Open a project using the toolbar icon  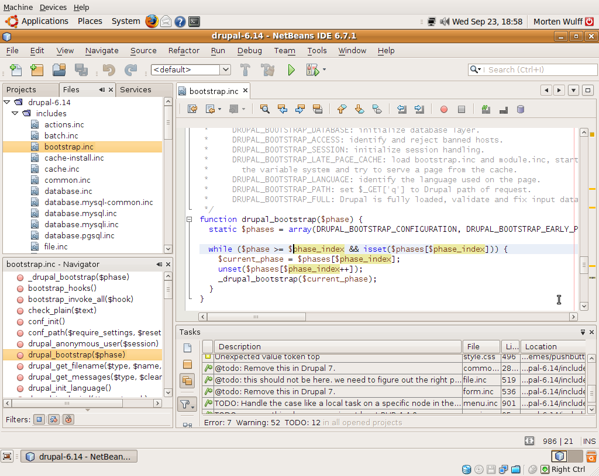[59, 70]
